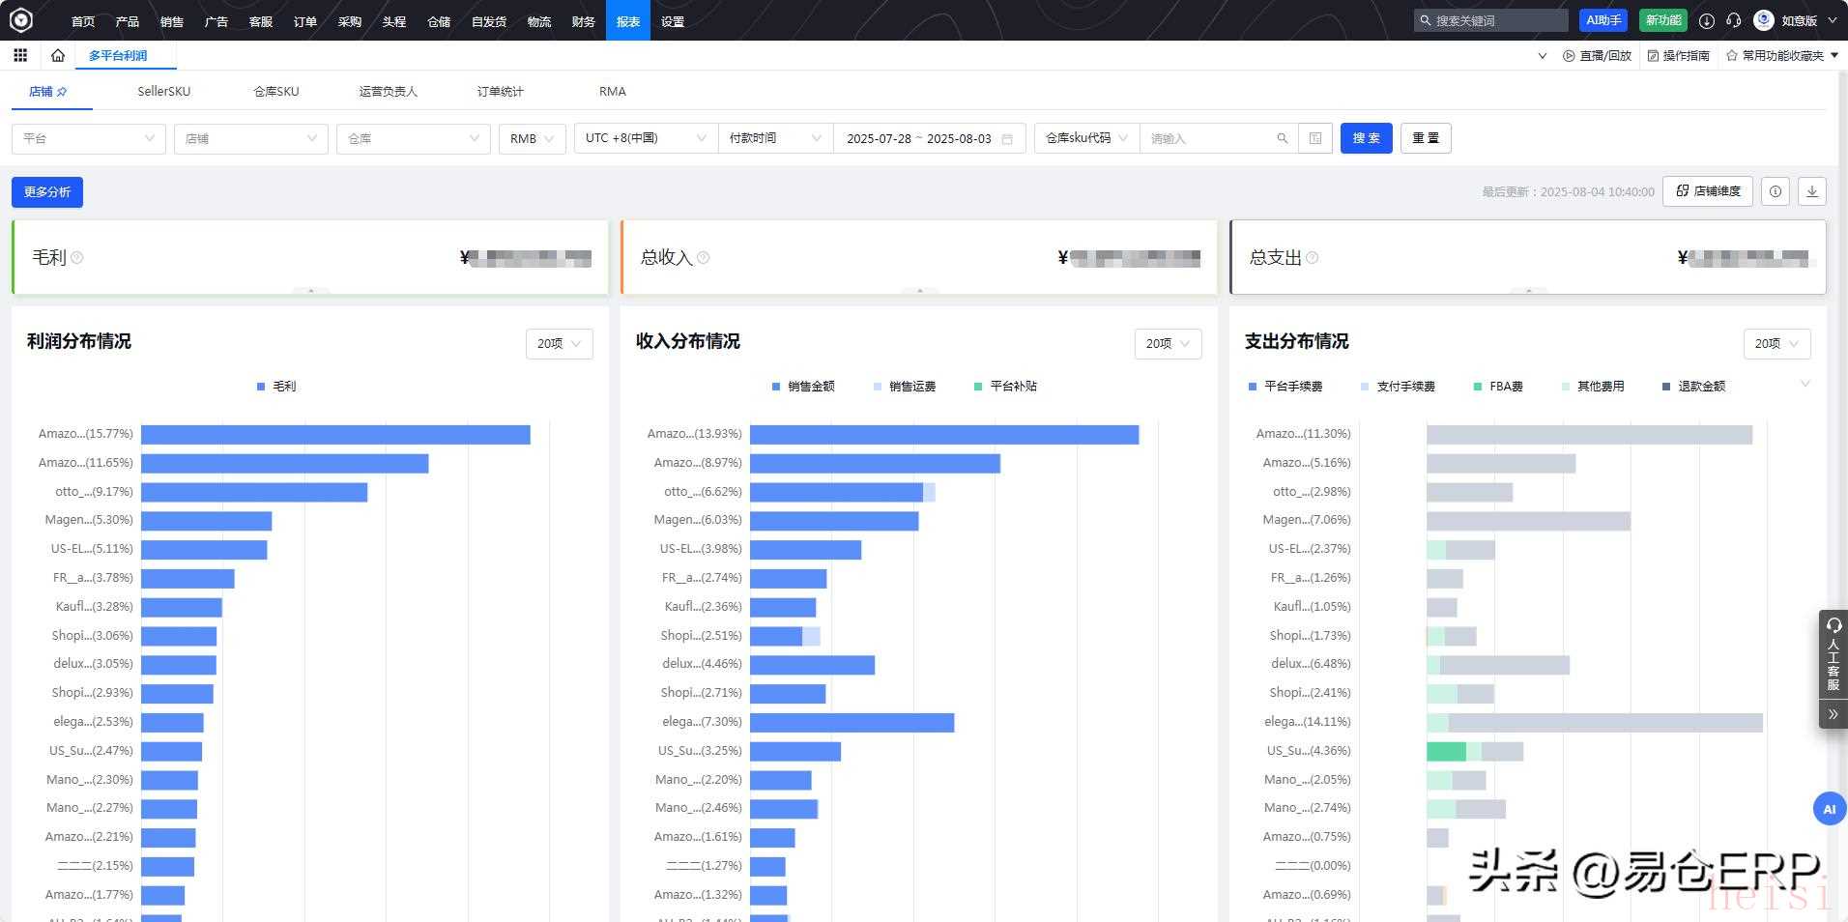This screenshot has width=1848, height=922.
Task: Click the blue 搜索 button
Action: 1366,138
